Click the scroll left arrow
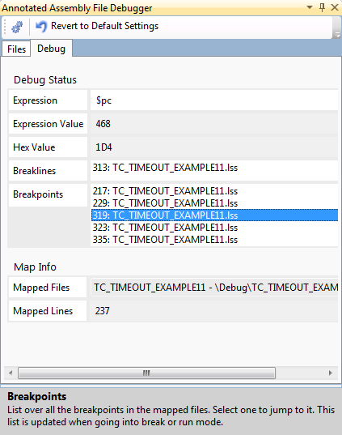342x435 pixels. (x=11, y=373)
